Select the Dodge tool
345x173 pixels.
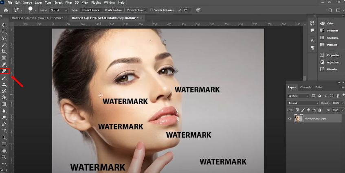click(x=4, y=117)
